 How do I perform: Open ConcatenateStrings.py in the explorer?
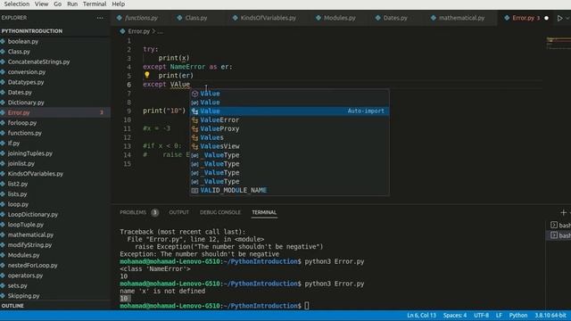[x=38, y=62]
